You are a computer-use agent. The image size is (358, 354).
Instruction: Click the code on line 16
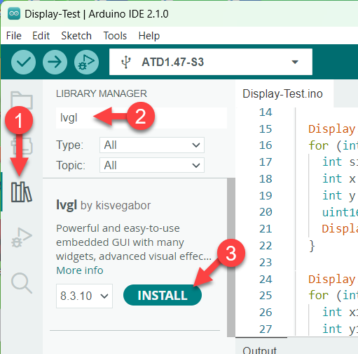point(333,145)
